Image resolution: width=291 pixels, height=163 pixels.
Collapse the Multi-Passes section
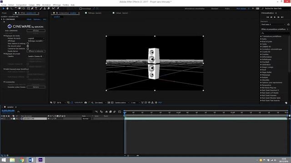4,69
